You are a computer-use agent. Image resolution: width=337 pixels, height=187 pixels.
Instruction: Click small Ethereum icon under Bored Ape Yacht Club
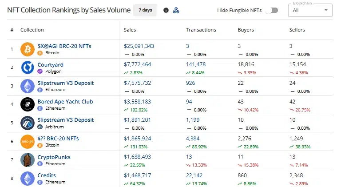pos(40,108)
